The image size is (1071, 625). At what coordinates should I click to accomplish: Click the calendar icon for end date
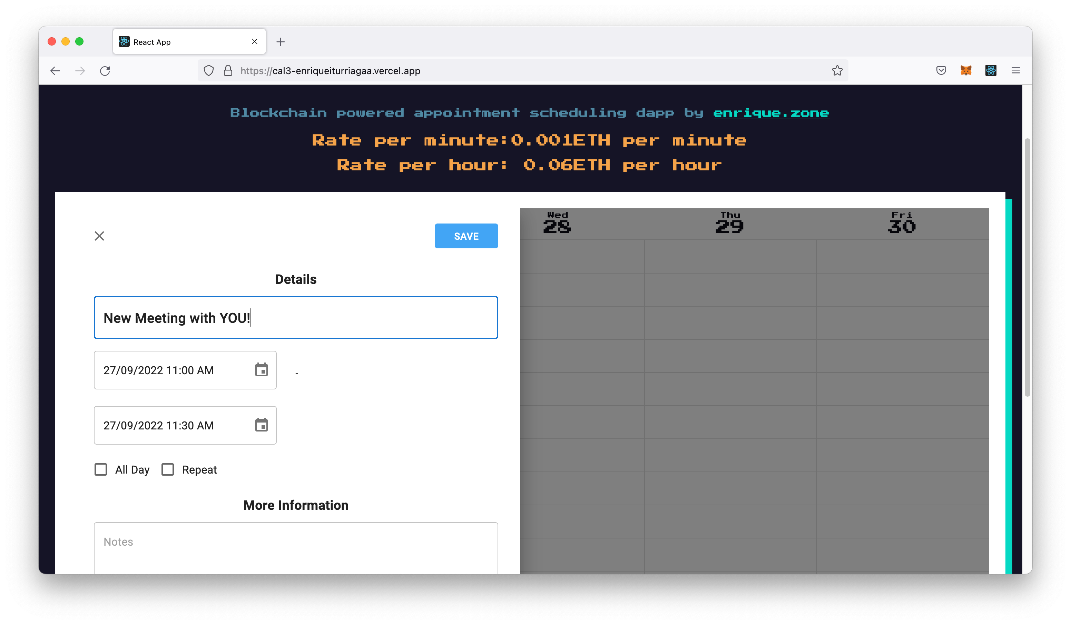point(261,426)
